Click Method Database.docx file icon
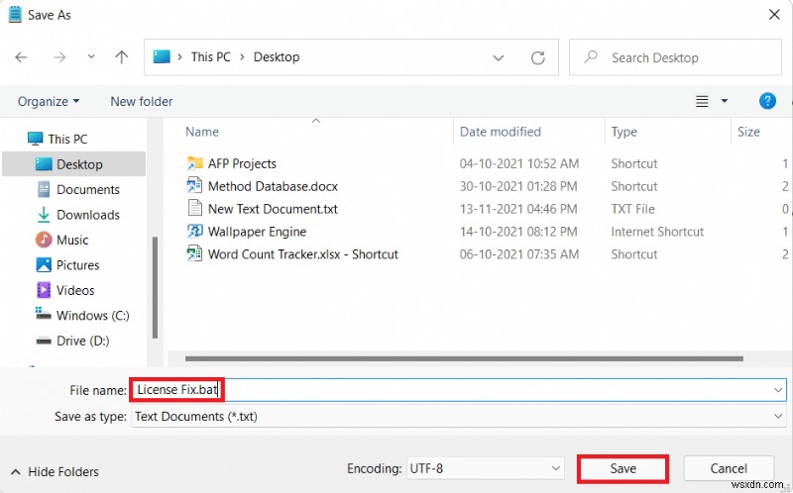 pyautogui.click(x=194, y=186)
